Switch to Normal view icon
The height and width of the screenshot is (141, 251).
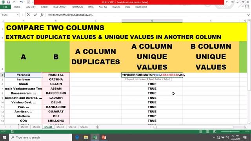(x=200, y=132)
